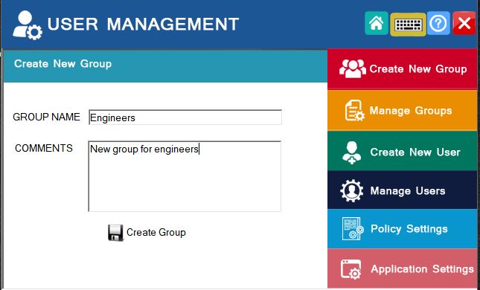Click the Create Group text button
Image resolution: width=480 pixels, height=290 pixels.
click(156, 233)
